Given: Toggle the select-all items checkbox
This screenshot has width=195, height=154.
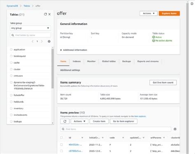Looking at the screenshot, I should coord(61,138).
